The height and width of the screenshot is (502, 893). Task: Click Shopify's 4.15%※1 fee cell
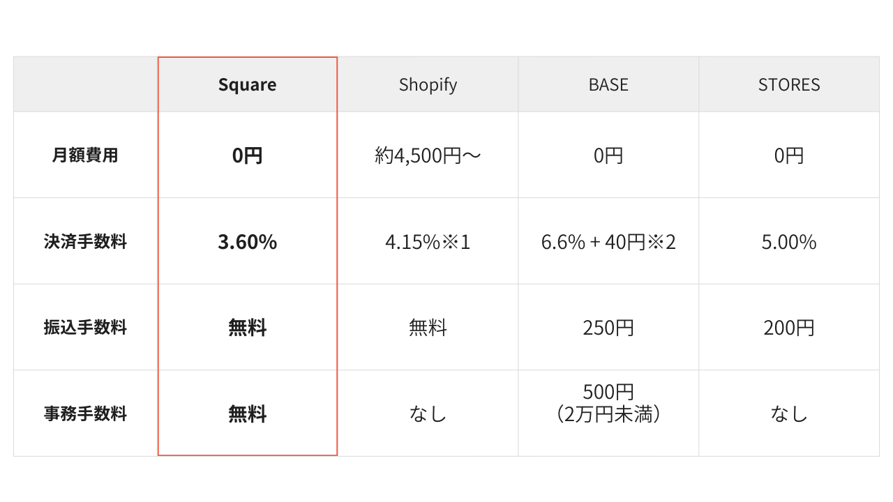(x=428, y=242)
